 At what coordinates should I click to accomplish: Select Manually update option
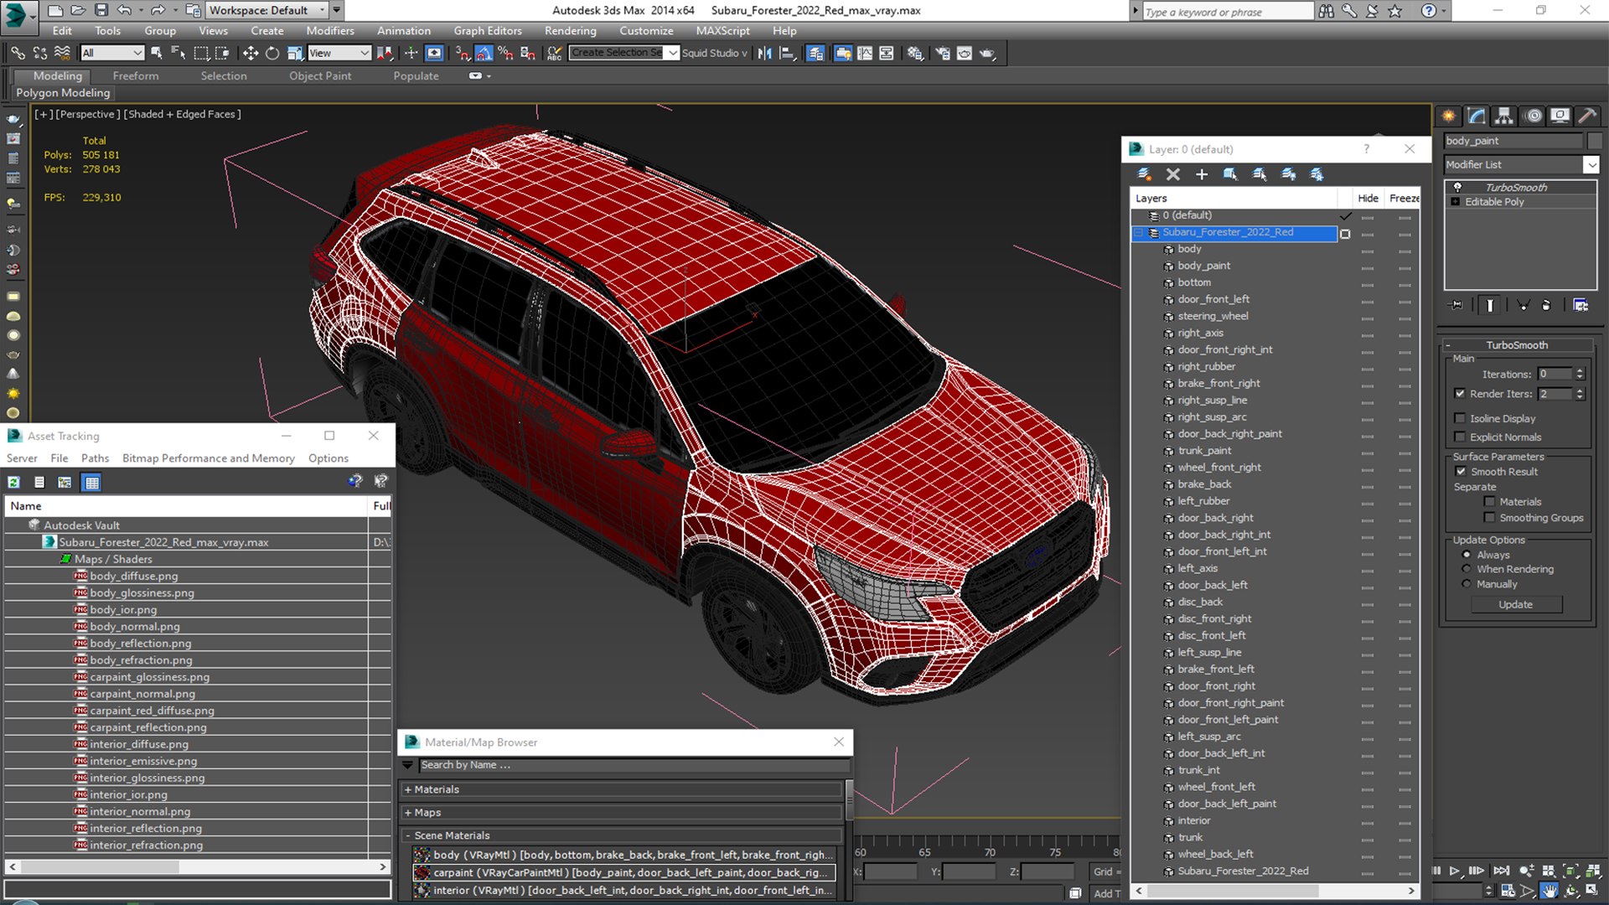(x=1467, y=584)
